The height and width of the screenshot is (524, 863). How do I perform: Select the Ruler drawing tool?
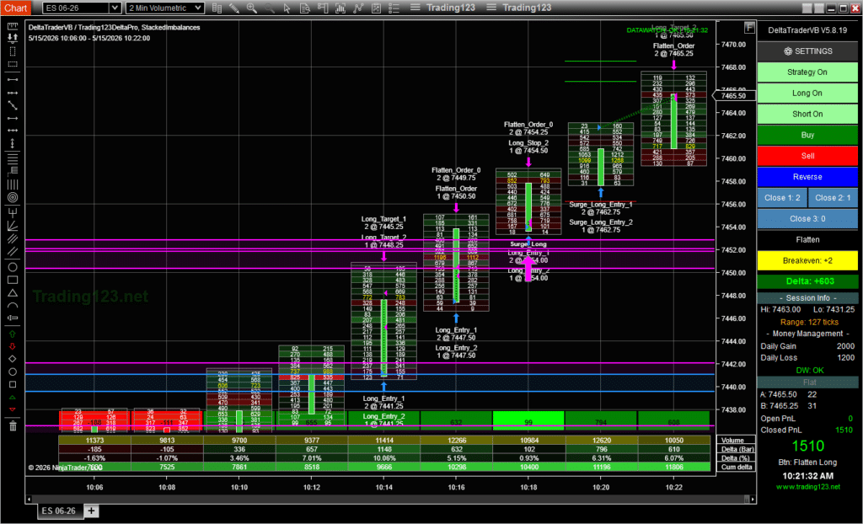[x=13, y=25]
